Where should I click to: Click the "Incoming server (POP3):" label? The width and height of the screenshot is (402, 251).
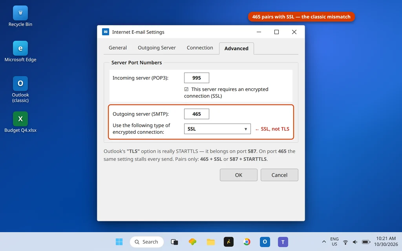141,78
